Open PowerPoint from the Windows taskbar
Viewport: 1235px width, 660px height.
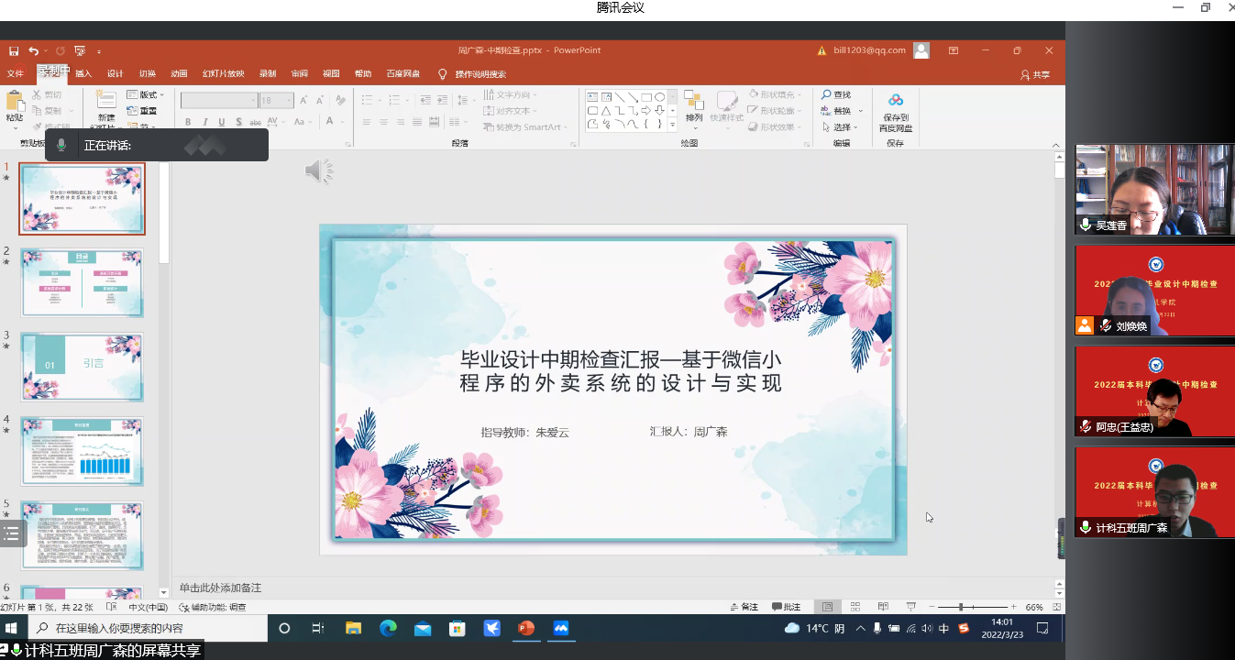[x=526, y=628]
